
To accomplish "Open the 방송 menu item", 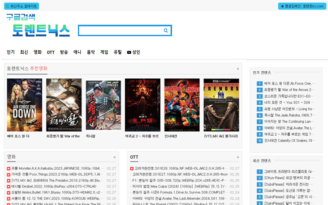I will (64, 52).
